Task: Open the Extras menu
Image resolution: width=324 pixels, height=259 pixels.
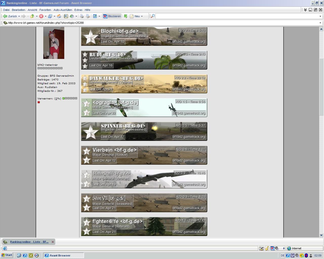Action: coord(78,10)
